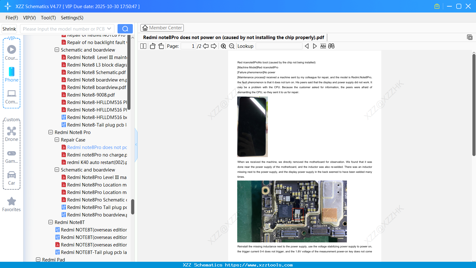Collapse Schematic and boardview under Redmi Note8 Pro
476x268 pixels.
pos(57,170)
